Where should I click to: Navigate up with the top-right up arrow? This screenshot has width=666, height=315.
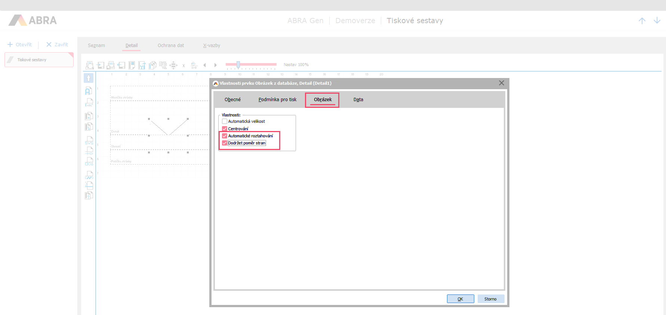[x=642, y=21]
